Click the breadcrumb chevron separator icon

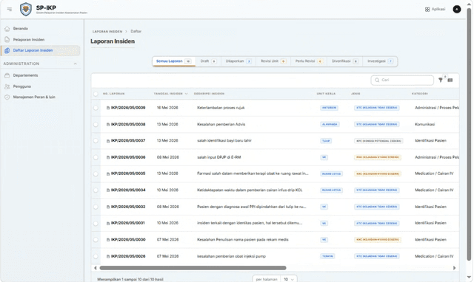127,31
